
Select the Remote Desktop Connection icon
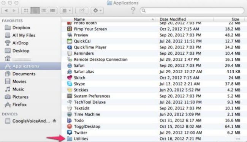(70, 59)
